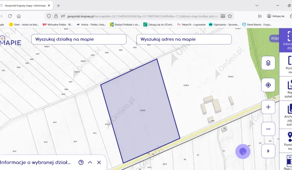Viewport: 292px width, 170px height.
Task: Open the Interia bookmark
Action: tap(91, 25)
